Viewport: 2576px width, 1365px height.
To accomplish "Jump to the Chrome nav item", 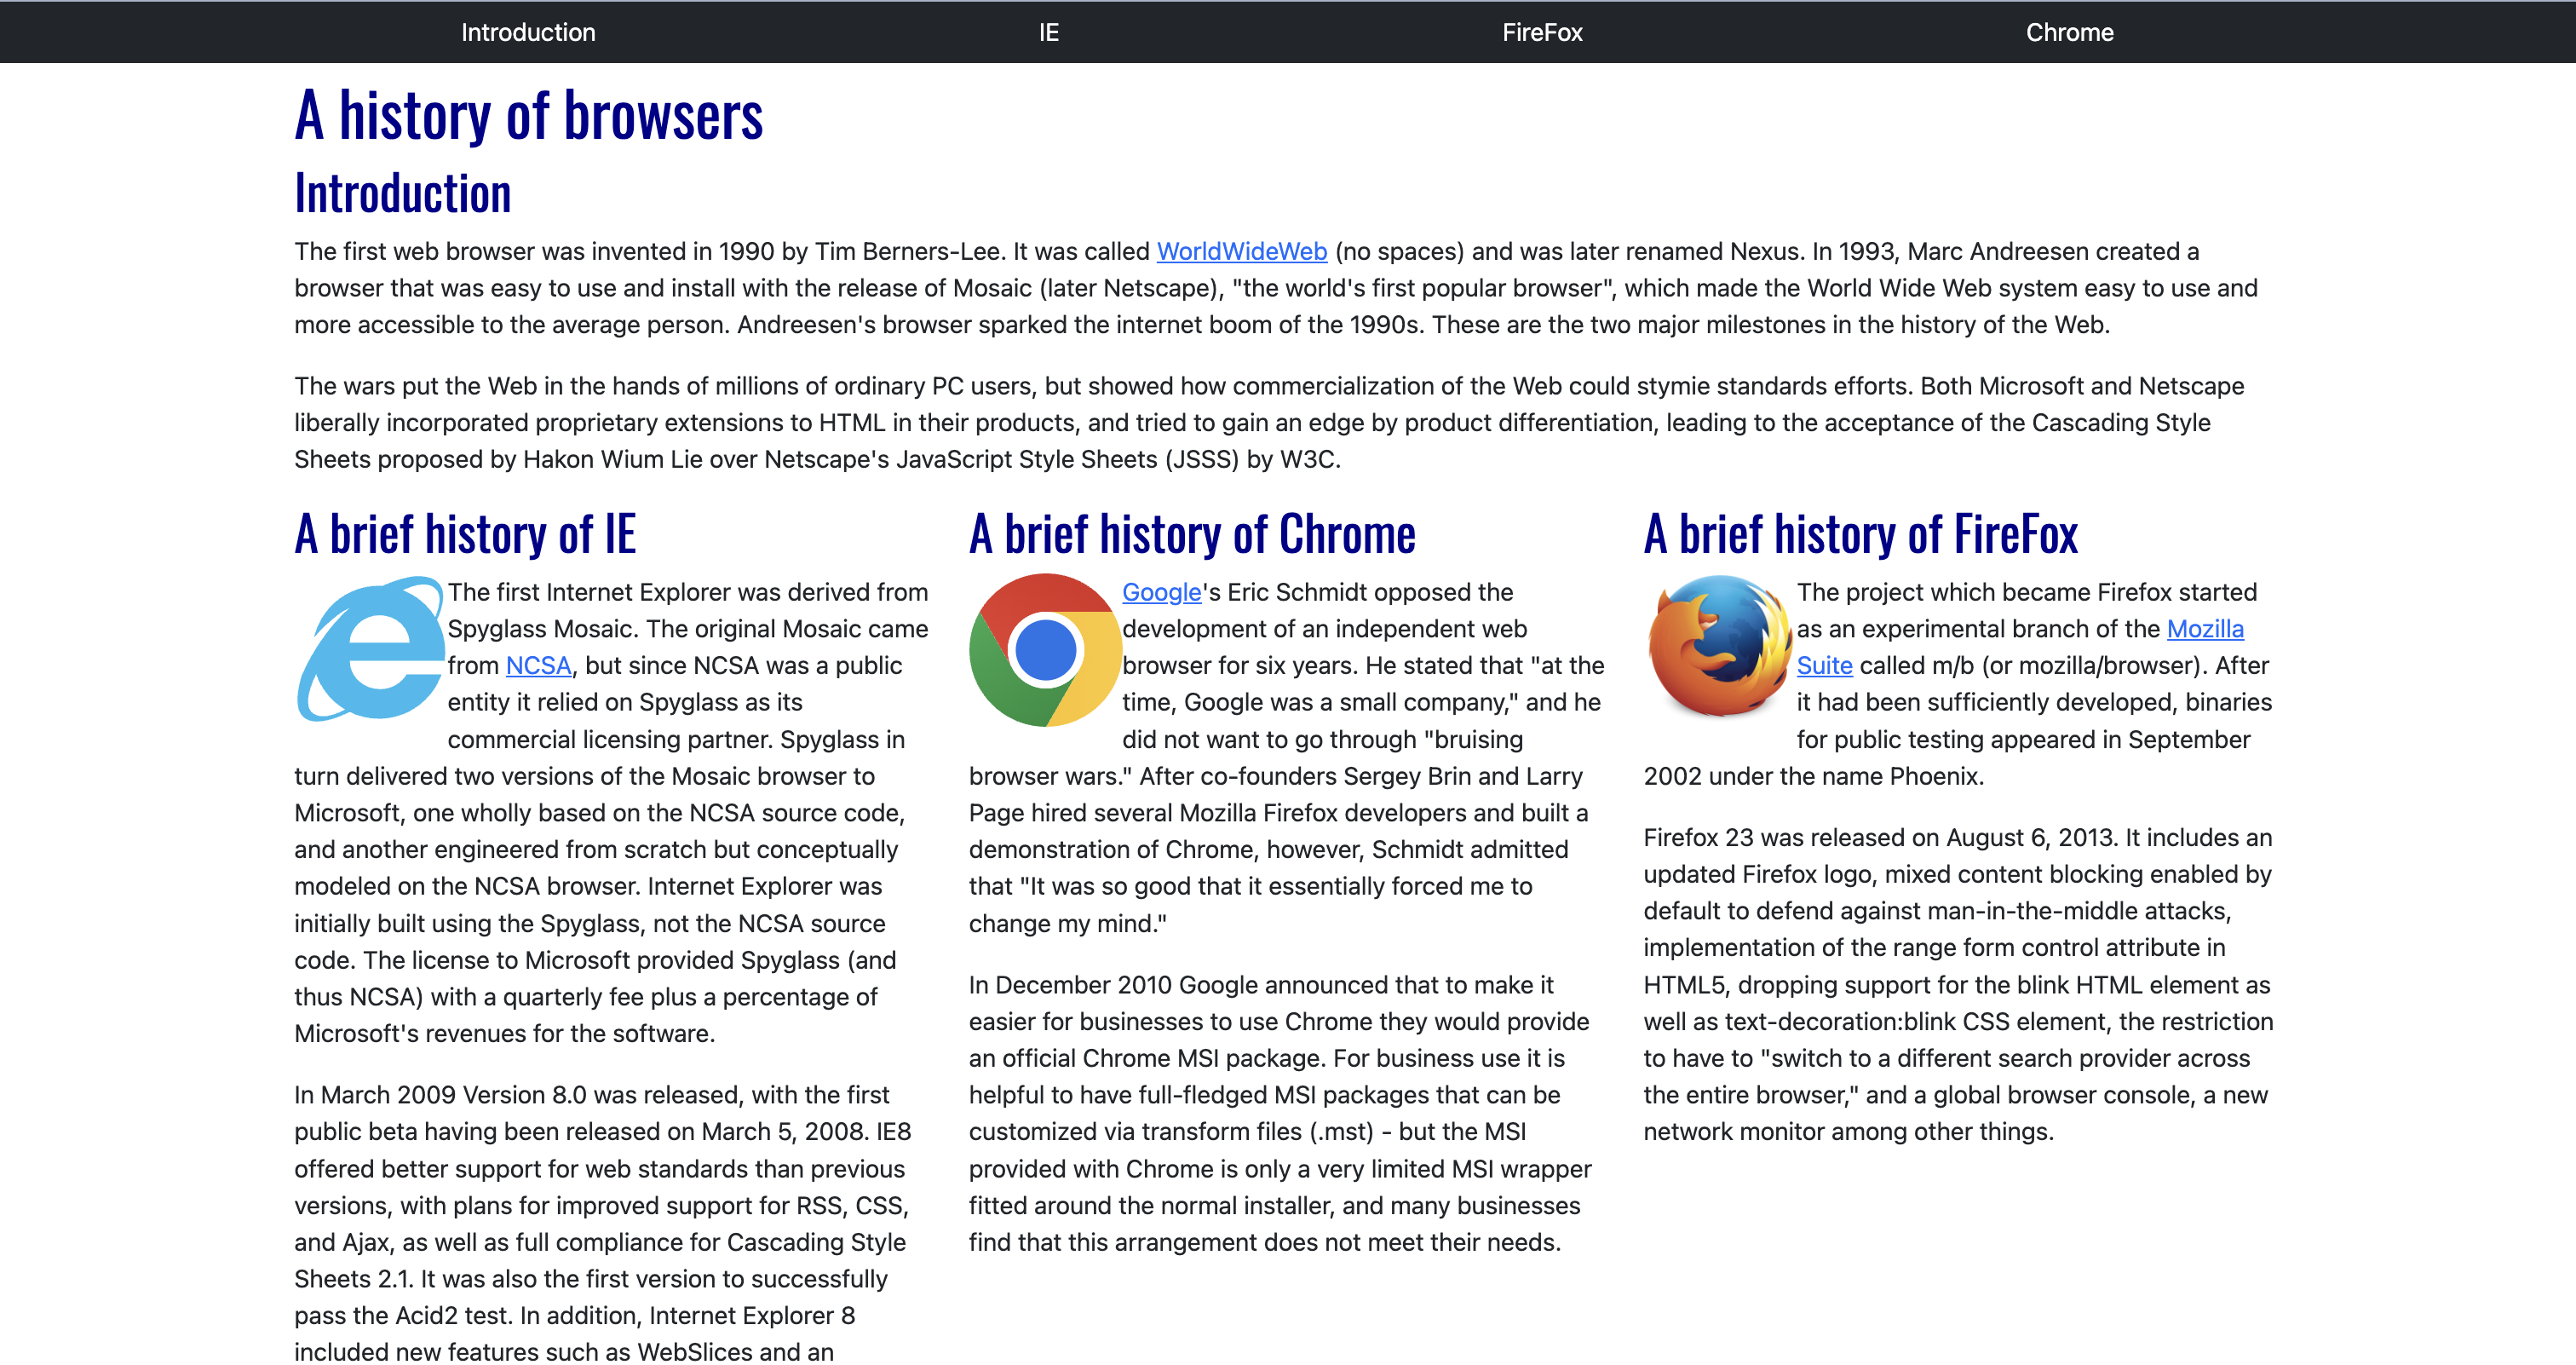I will click(2069, 32).
